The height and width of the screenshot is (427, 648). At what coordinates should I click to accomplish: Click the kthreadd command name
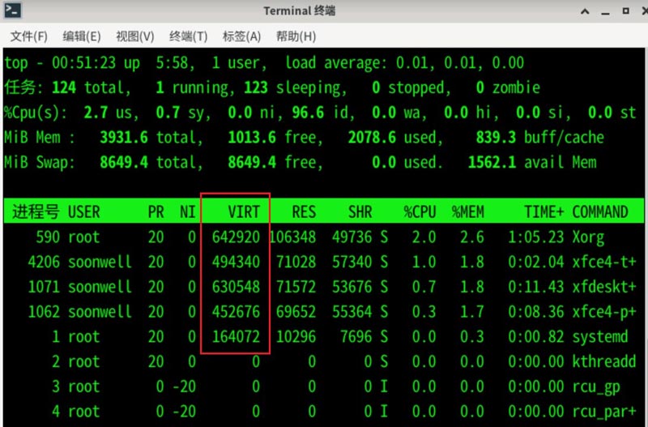pyautogui.click(x=604, y=361)
